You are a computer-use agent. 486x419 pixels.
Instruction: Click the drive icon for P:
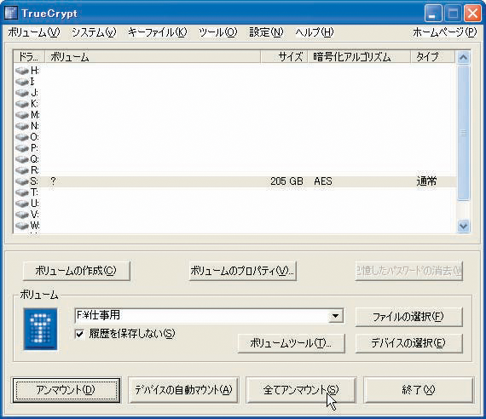tap(21, 148)
